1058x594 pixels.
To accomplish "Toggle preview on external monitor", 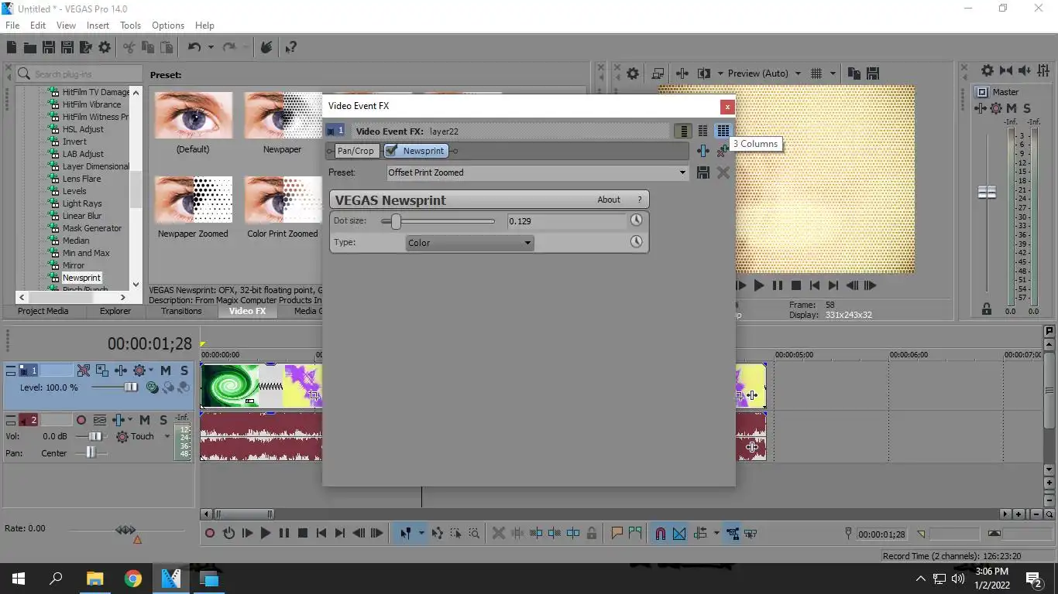I will 658,73.
